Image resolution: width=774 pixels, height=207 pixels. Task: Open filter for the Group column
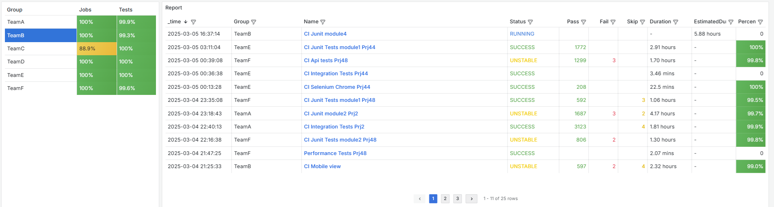pos(253,22)
